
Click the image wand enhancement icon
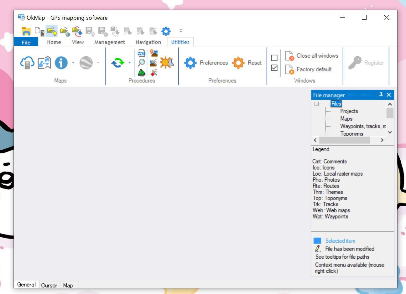(154, 63)
